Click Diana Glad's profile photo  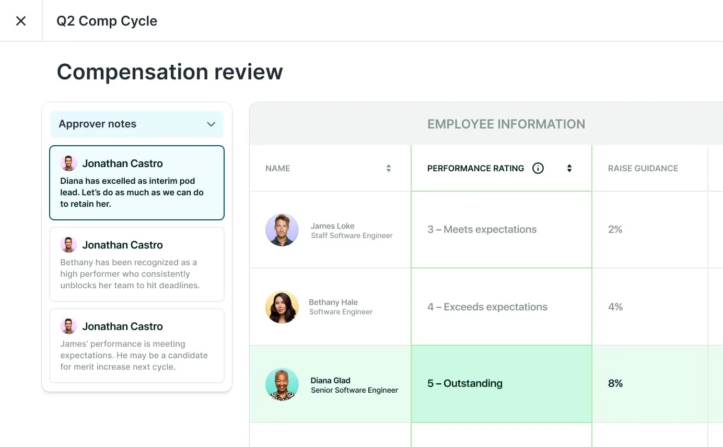(282, 384)
